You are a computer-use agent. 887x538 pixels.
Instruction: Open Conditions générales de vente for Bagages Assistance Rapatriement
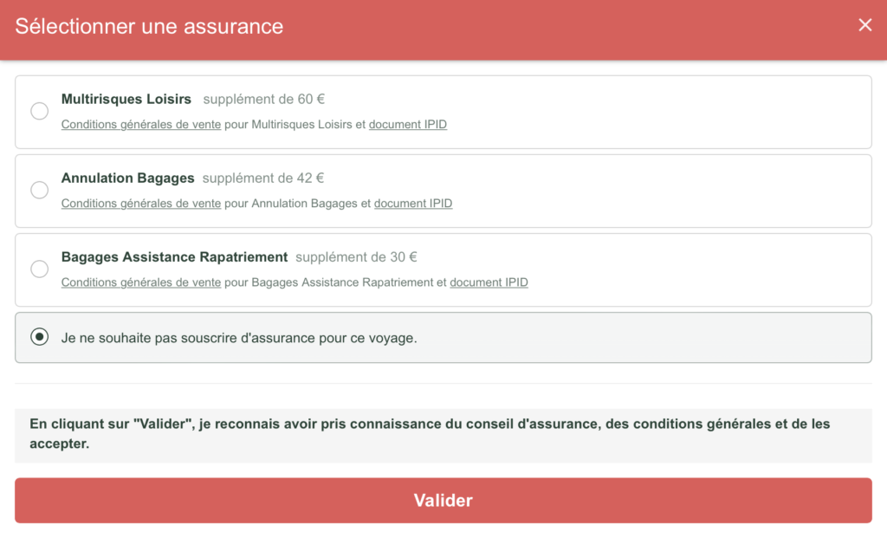coord(140,282)
